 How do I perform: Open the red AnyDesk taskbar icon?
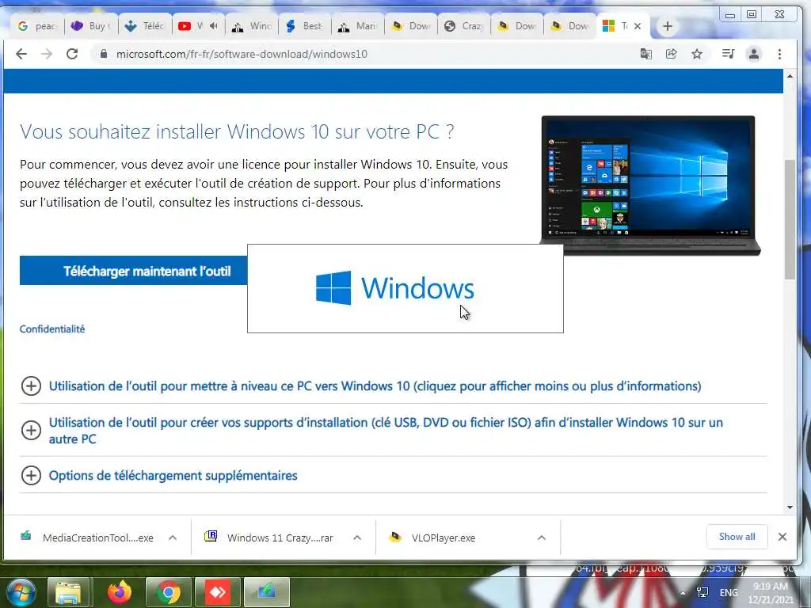point(218,592)
